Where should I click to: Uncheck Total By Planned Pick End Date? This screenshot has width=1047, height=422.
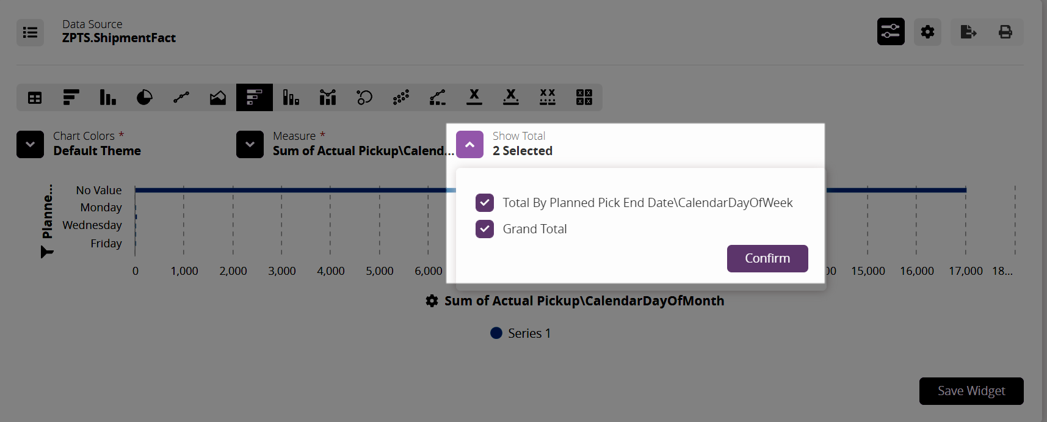485,203
